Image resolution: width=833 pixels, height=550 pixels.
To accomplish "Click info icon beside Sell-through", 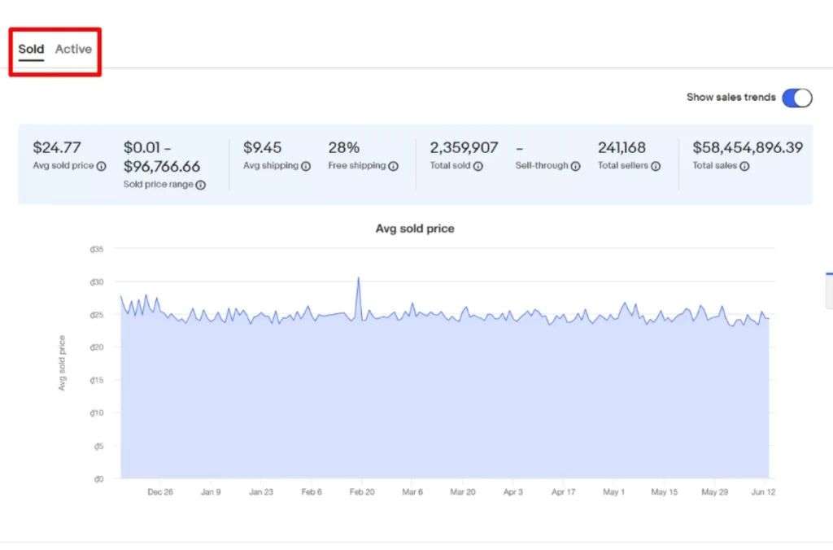I will click(575, 166).
